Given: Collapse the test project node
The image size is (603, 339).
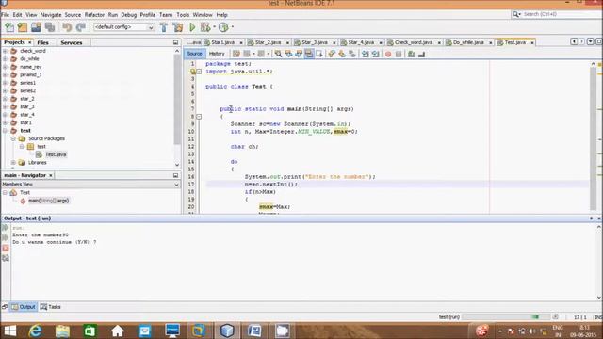Looking at the screenshot, I should pyautogui.click(x=5, y=131).
